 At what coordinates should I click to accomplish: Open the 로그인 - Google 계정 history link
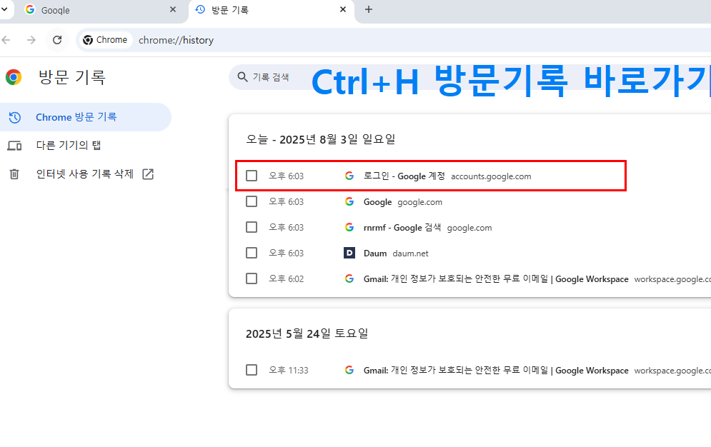(x=404, y=176)
